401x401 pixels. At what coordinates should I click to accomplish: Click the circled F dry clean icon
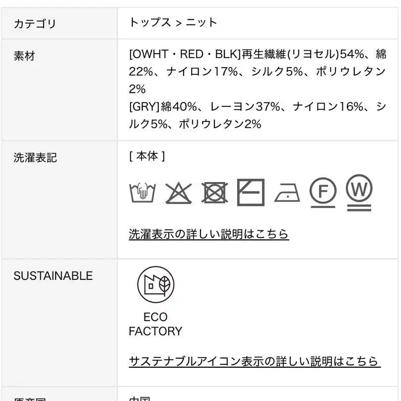323,192
